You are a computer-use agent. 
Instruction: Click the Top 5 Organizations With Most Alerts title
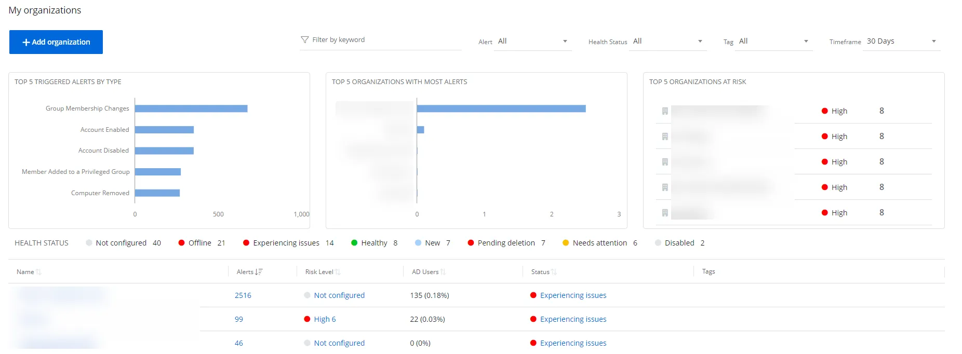pos(399,82)
